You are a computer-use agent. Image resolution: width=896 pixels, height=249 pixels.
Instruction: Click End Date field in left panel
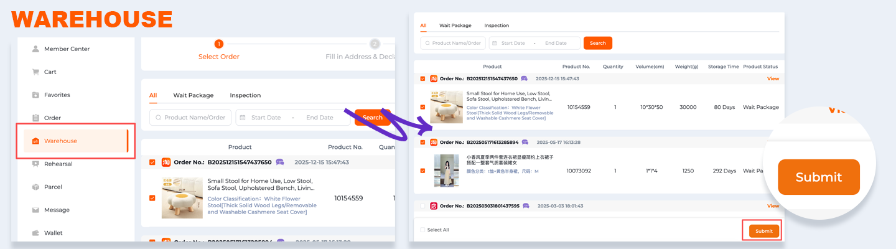pos(320,118)
